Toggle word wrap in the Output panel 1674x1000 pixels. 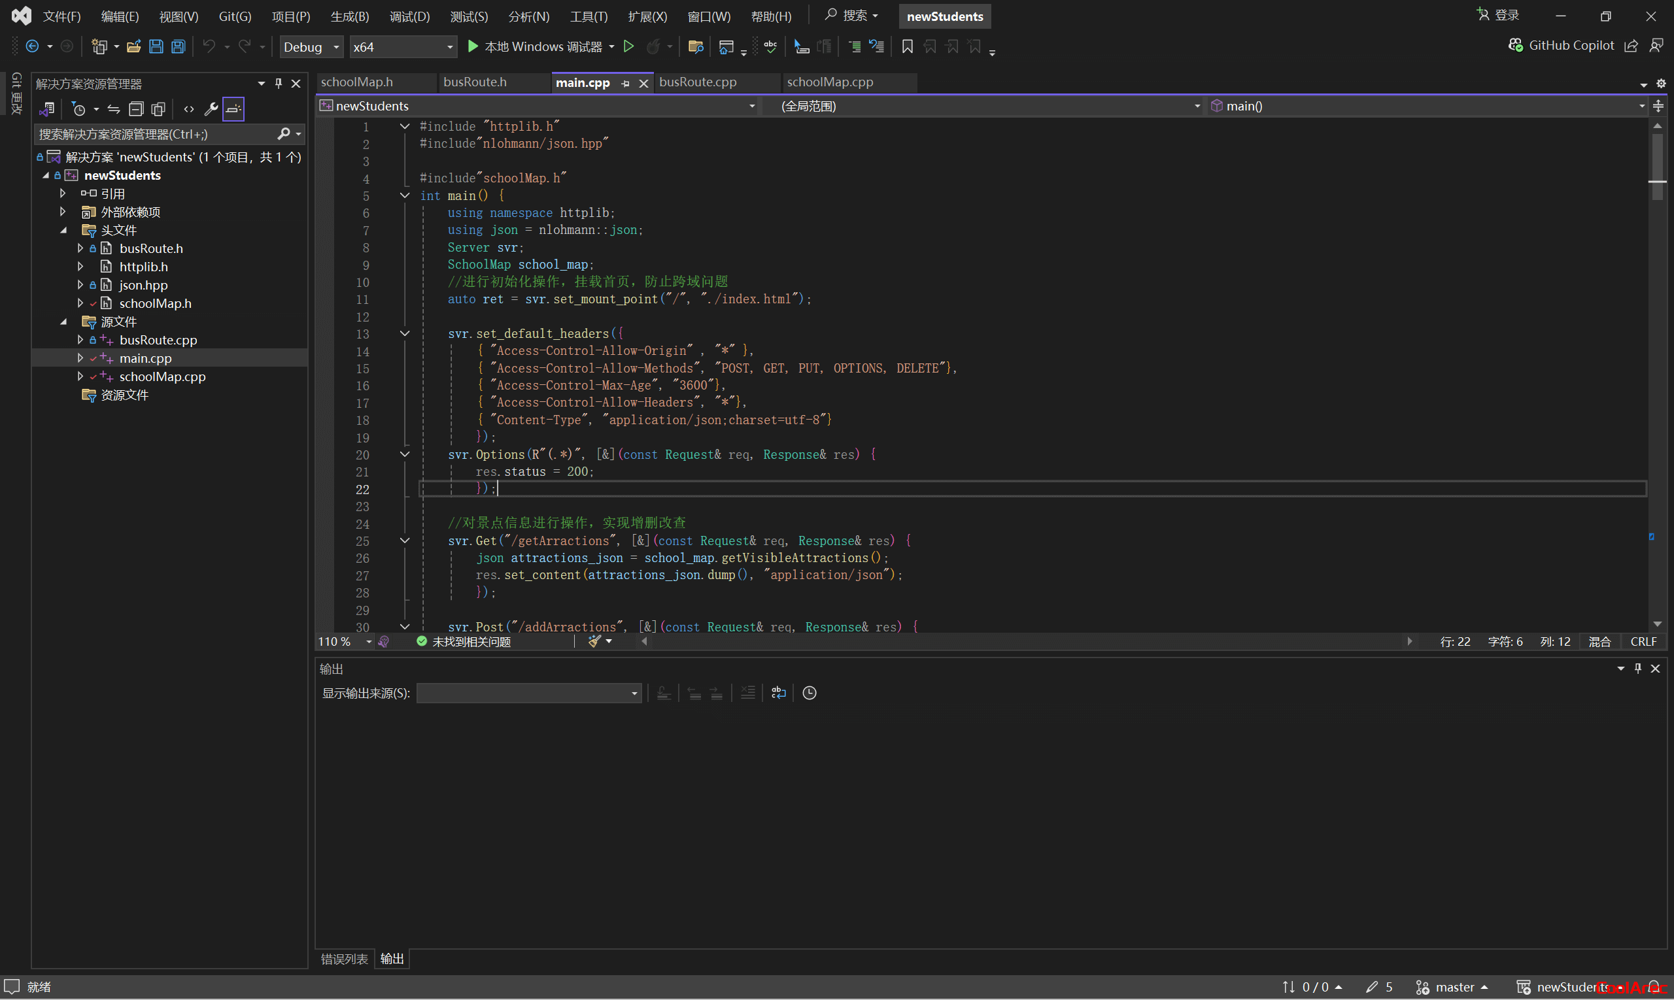tap(778, 693)
